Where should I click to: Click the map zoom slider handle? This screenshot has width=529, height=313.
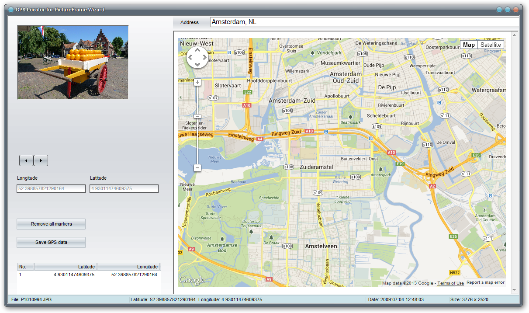(197, 116)
